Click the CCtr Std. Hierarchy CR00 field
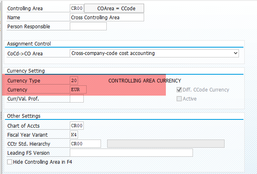 [x=85, y=144]
